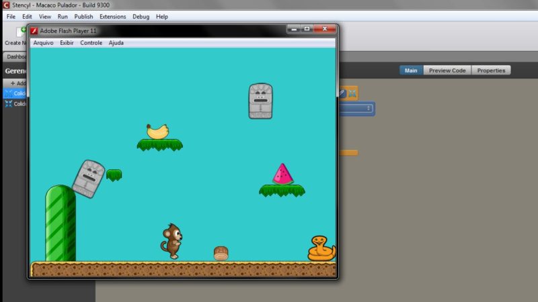The image size is (538, 302).
Task: Switch to the Main view tab
Action: tap(411, 70)
